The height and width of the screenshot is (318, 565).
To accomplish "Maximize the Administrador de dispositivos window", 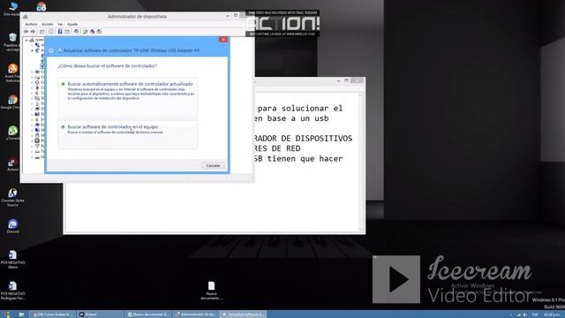I will [236, 16].
